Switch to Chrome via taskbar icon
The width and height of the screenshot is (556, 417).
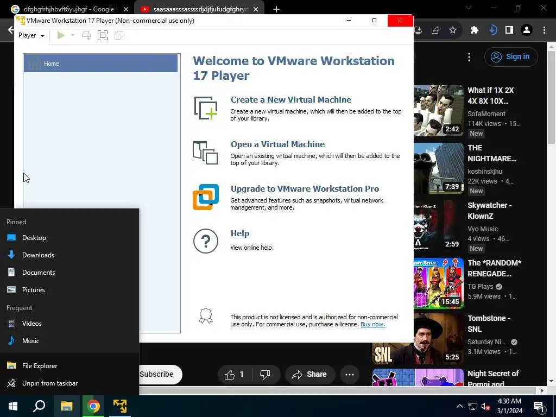93,406
